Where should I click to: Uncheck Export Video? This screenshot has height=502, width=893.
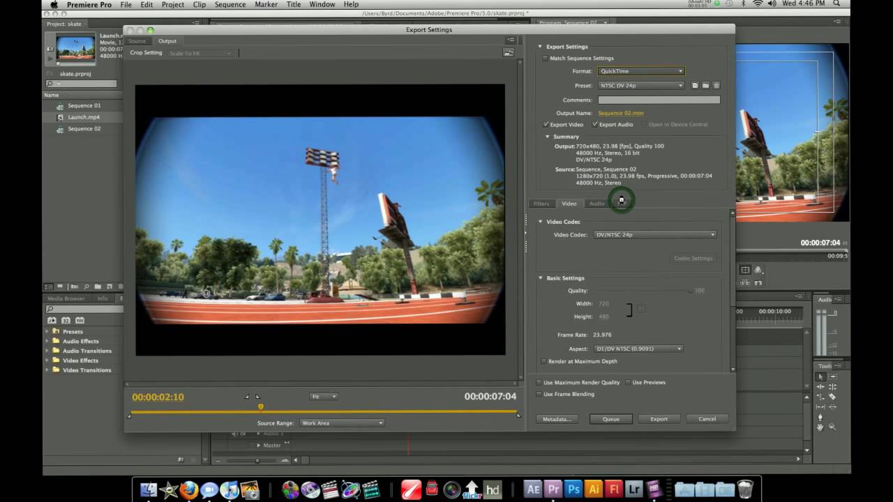point(546,124)
